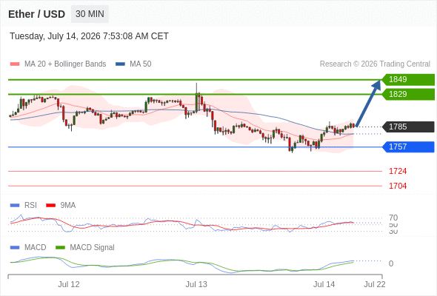The image size is (437, 296).
Task: Click the 1757 pivot price tag
Action: [408, 147]
